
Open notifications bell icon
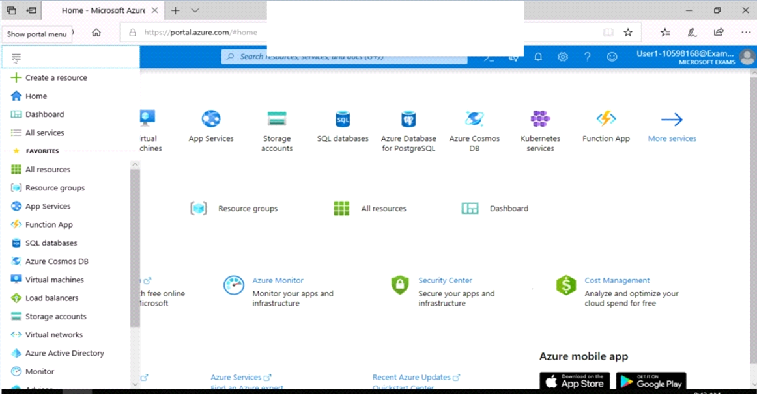[538, 57]
